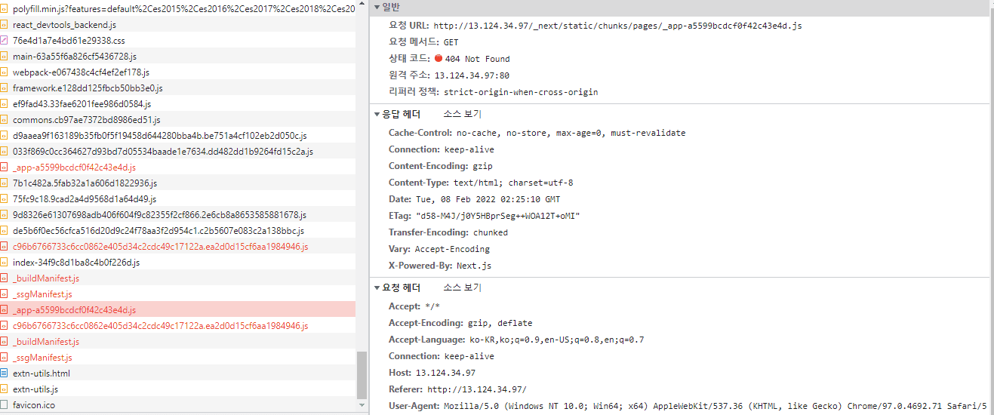Click 소스 보기 next to 응답 헤더
994x415 pixels.
click(462, 115)
